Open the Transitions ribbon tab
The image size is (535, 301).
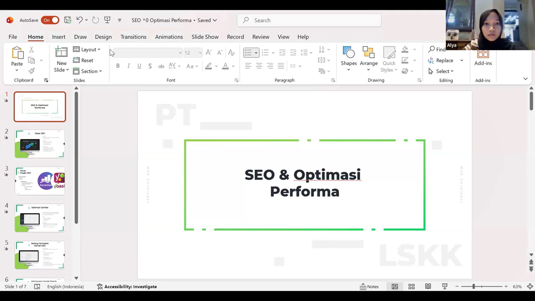click(x=133, y=37)
